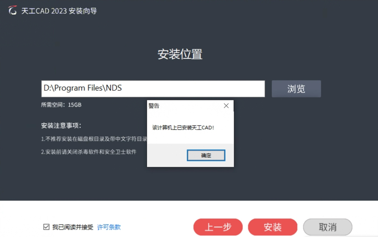The image size is (378, 237).
Task: Click the 天工CAD logo icon
Action: (x=13, y=10)
